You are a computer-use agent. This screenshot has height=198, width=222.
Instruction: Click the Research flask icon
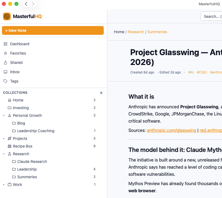(x=10, y=154)
